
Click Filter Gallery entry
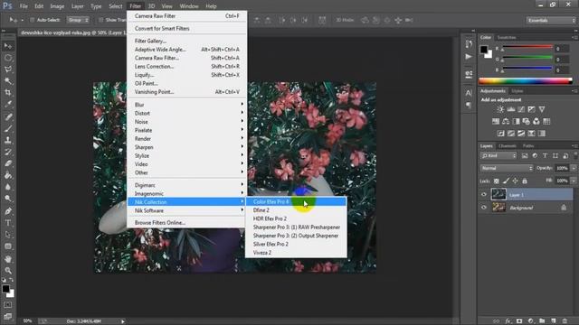pyautogui.click(x=187, y=41)
